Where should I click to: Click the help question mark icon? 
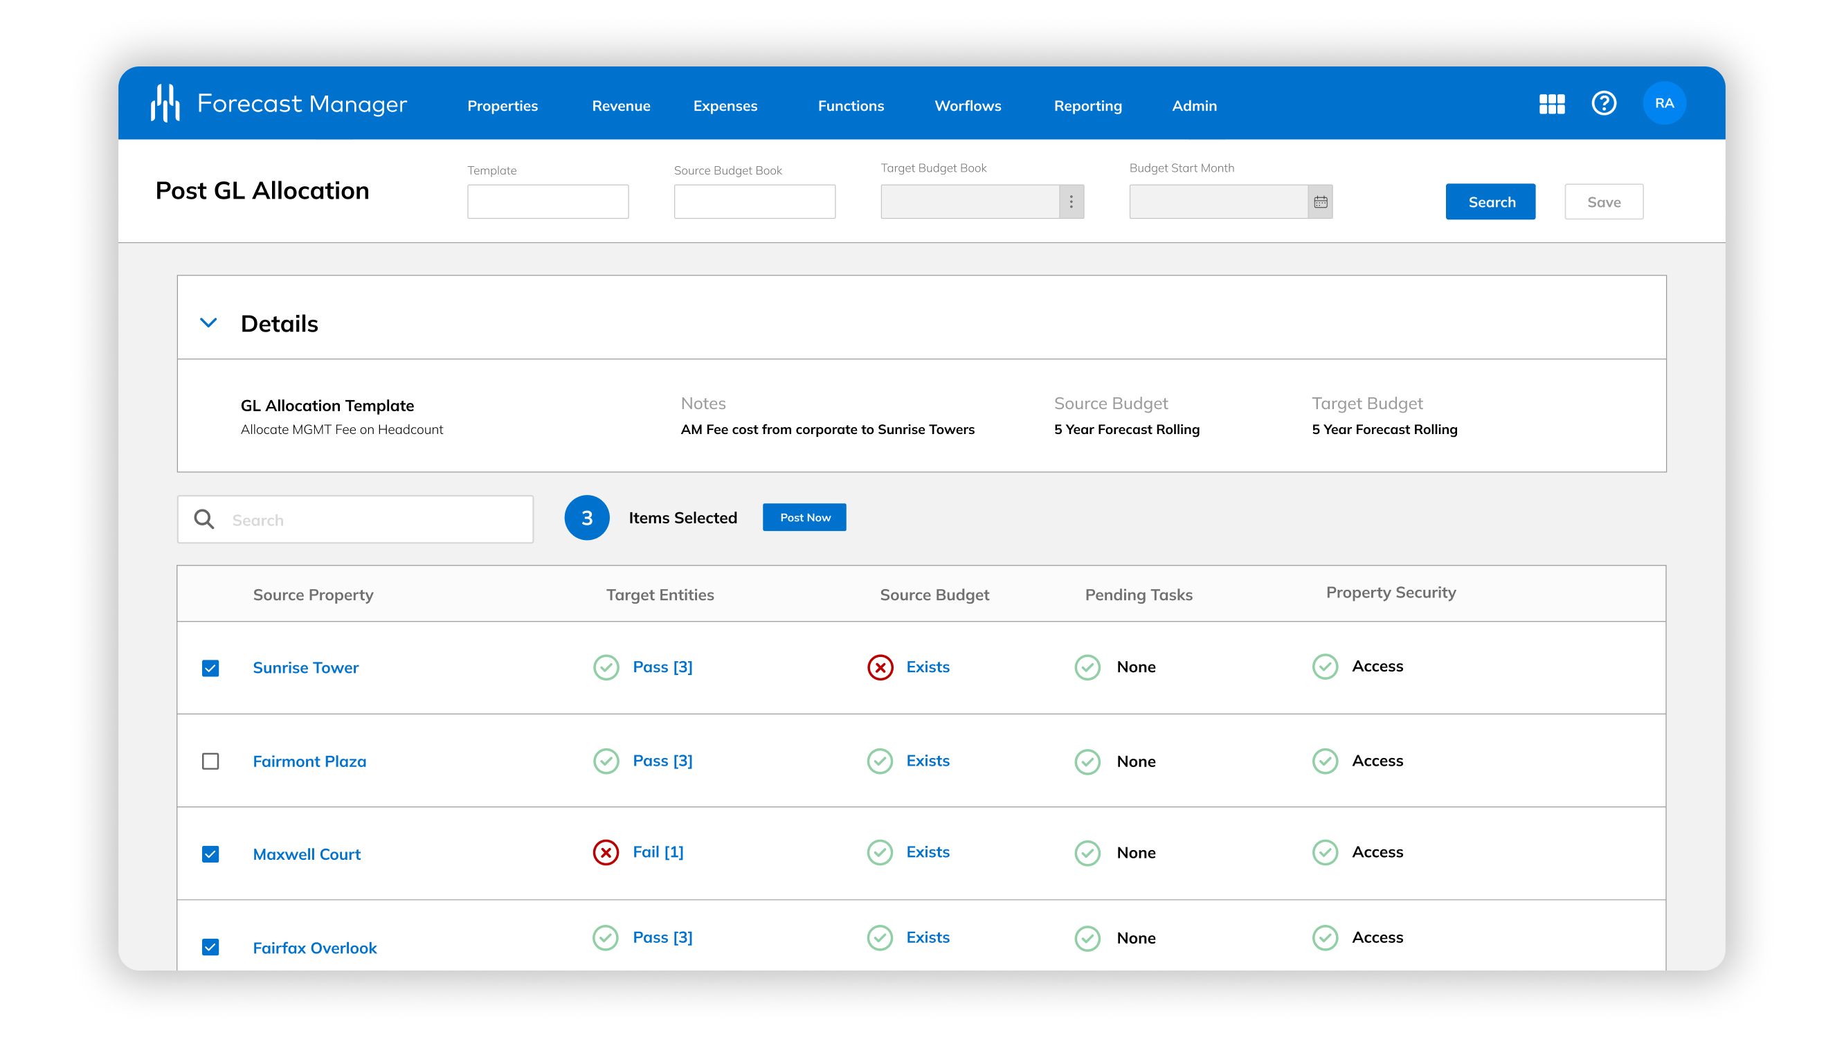pos(1604,104)
